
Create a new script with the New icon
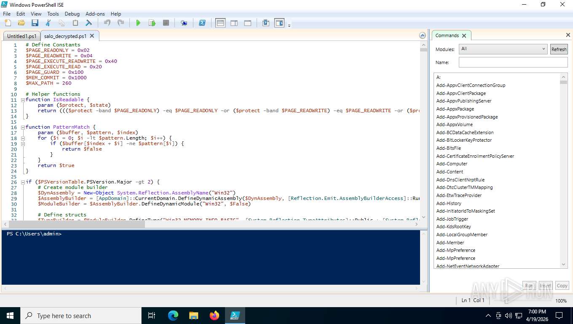pos(7,23)
